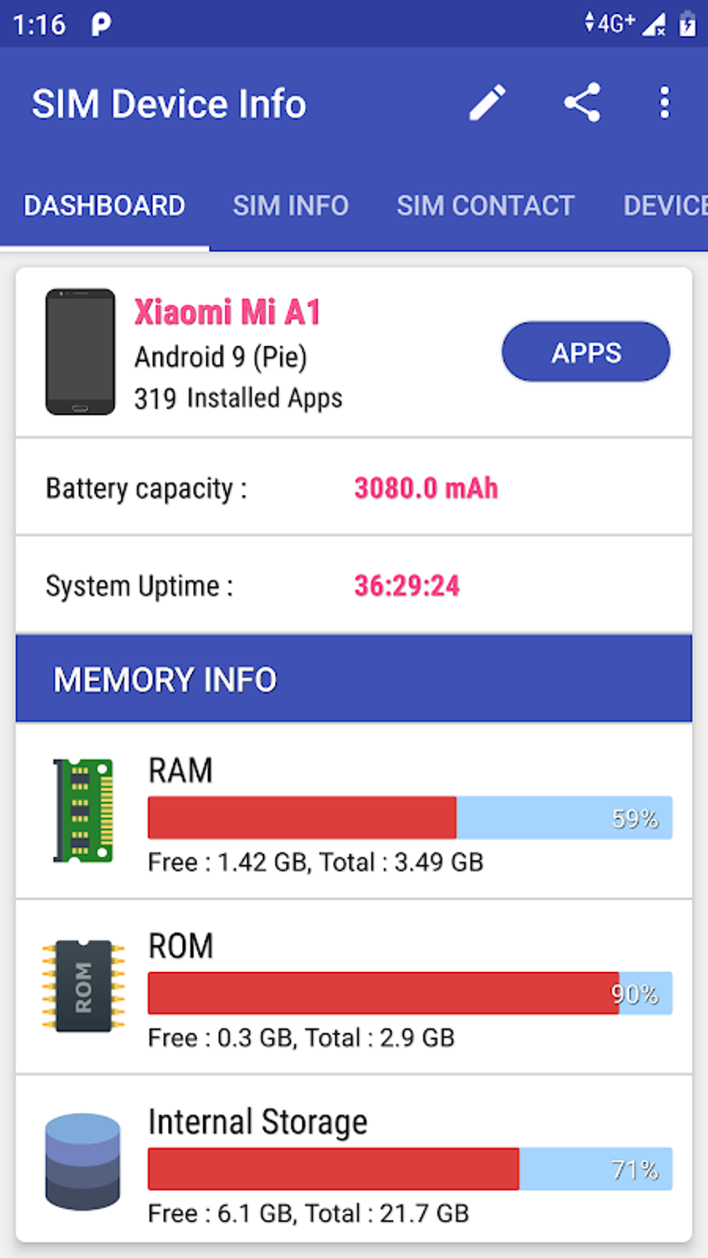Switch to the SIM INFO tab
The height and width of the screenshot is (1258, 708).
290,205
